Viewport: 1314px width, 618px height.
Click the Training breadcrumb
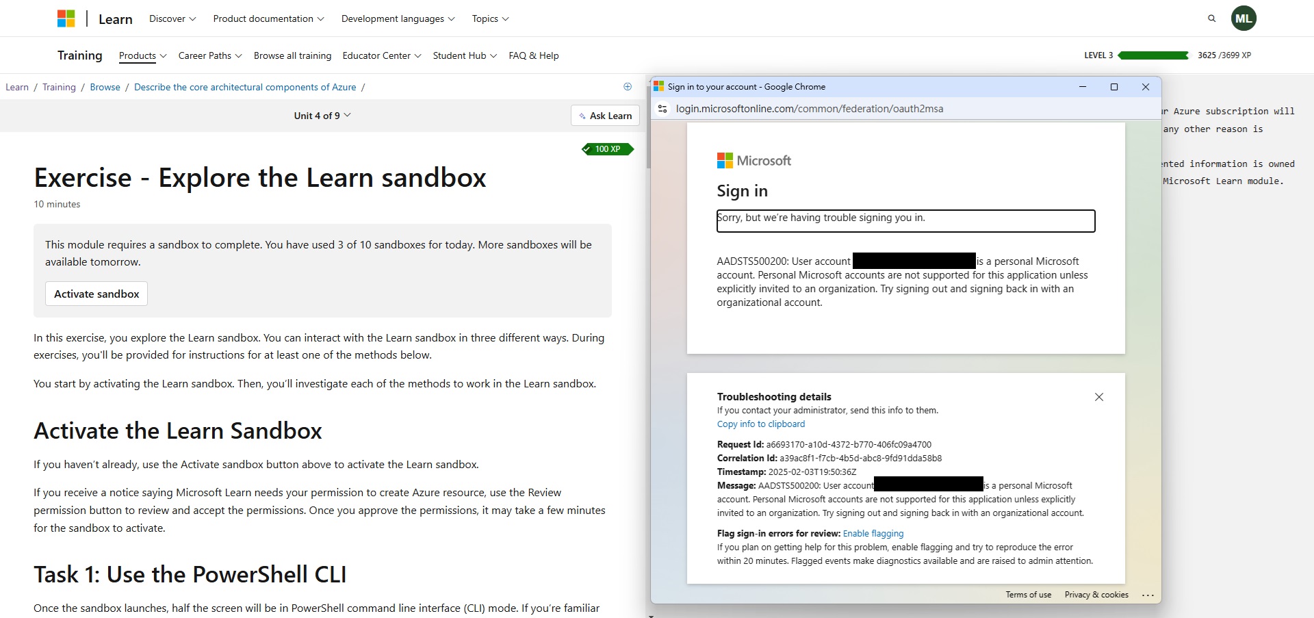coord(59,87)
